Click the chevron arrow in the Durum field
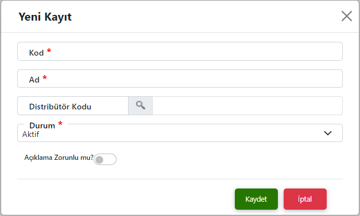This screenshot has width=360, height=216. [328, 133]
